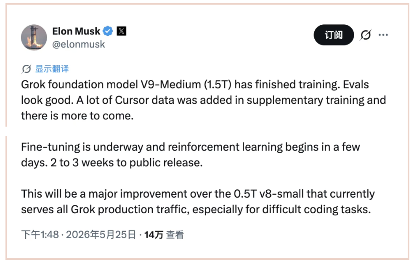
Task: Open the three-dot more options menu
Action: 383,35
